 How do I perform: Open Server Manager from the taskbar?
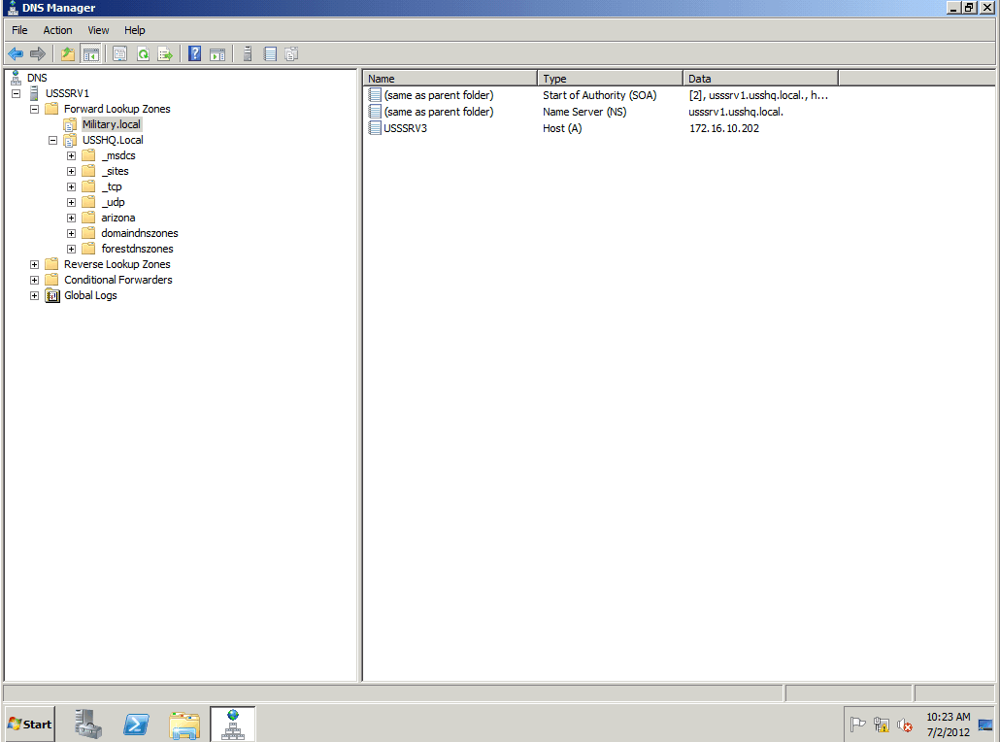tap(88, 725)
